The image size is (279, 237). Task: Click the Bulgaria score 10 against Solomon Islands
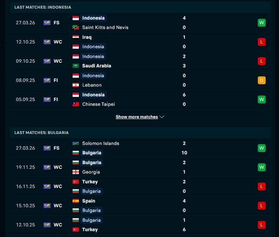coord(184,153)
